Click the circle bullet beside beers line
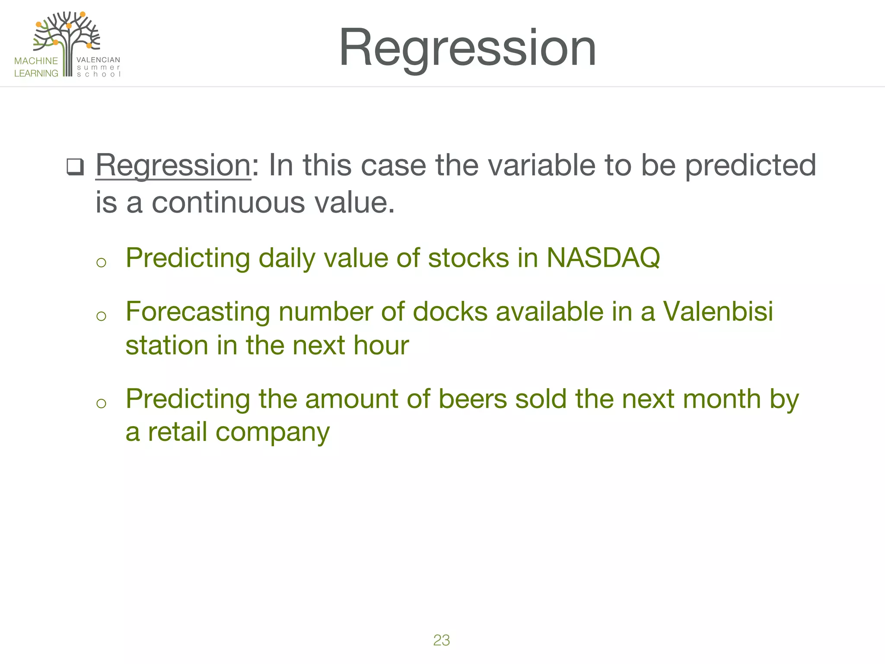Viewport: 885px width, 664px height. [x=101, y=403]
